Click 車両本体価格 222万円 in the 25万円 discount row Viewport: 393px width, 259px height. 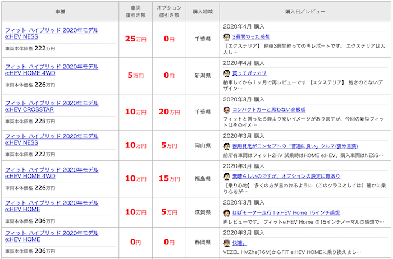(x=30, y=48)
